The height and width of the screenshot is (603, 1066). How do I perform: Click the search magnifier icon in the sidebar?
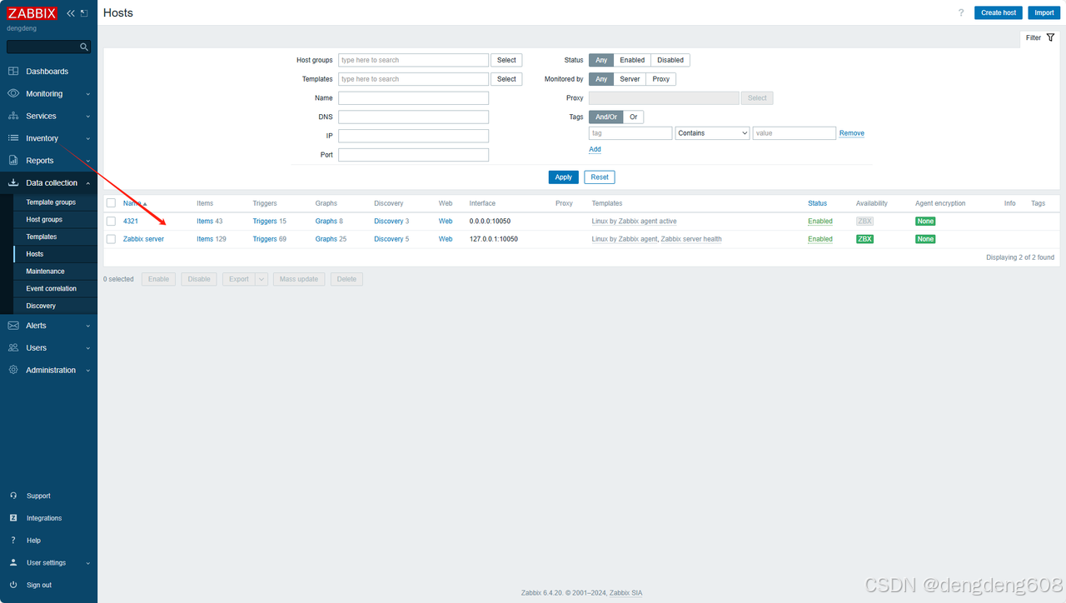pyautogui.click(x=84, y=47)
